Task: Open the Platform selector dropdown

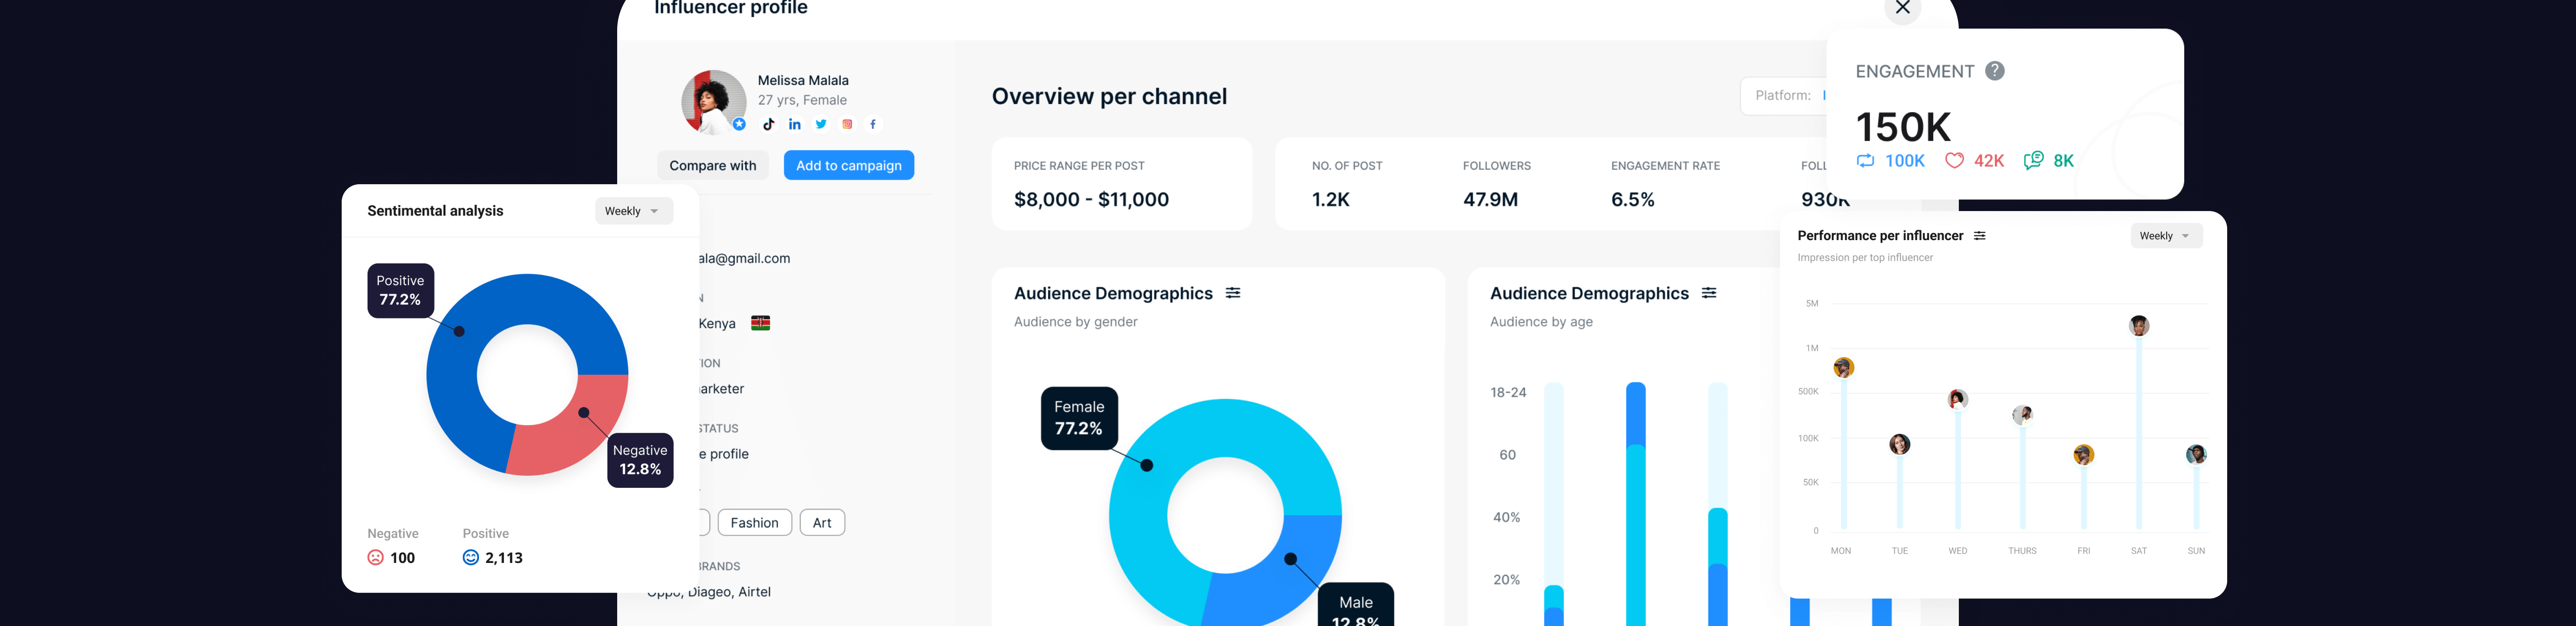Action: pos(1784,96)
